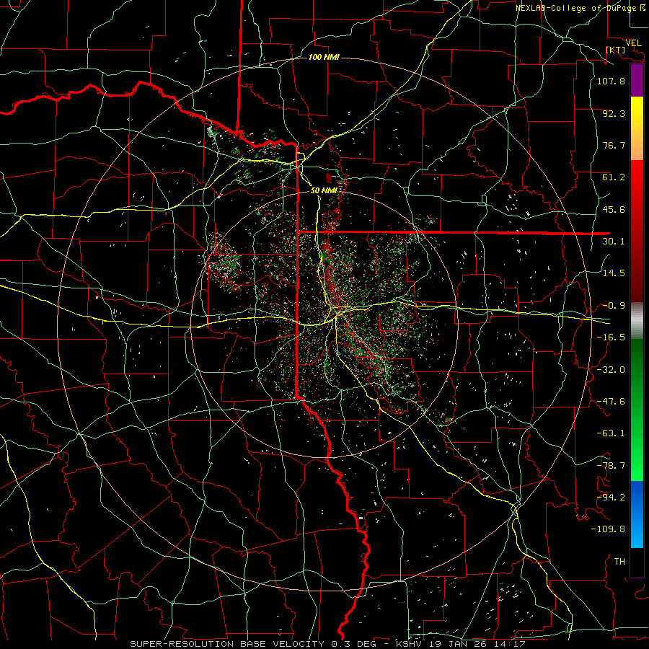649x649 pixels.
Task: Click the blue segment of velocity color bar
Action: [637, 514]
